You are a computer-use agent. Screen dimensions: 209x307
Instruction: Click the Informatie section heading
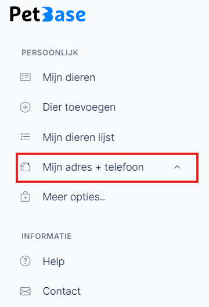pyautogui.click(x=46, y=236)
